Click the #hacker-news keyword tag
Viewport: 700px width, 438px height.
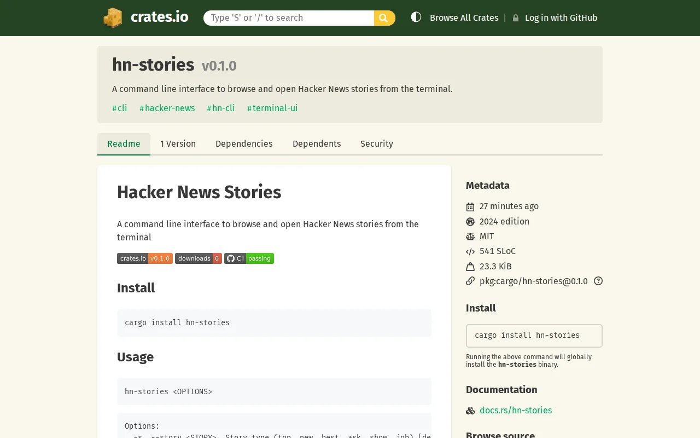pos(167,108)
